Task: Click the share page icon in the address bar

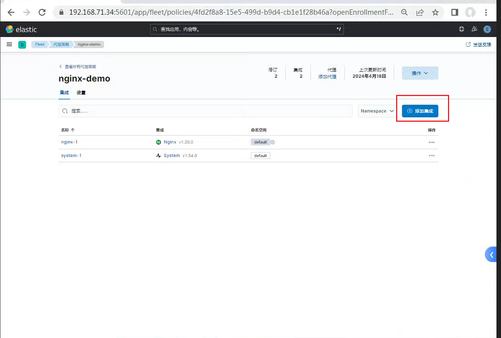Action: [420, 12]
